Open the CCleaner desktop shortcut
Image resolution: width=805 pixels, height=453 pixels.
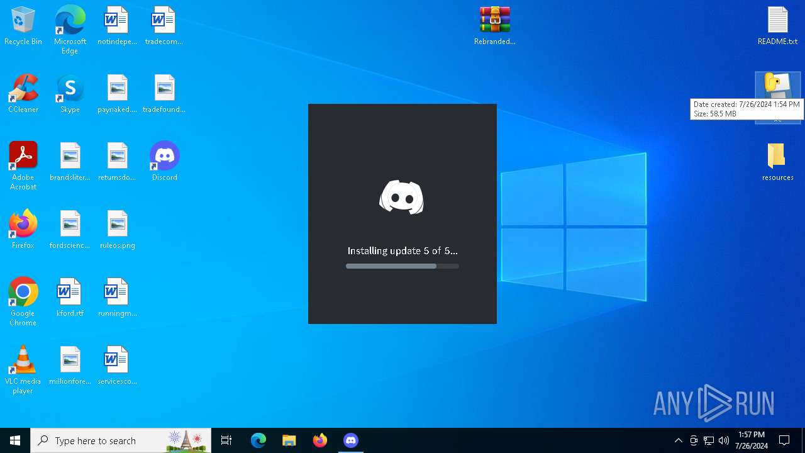tap(23, 94)
